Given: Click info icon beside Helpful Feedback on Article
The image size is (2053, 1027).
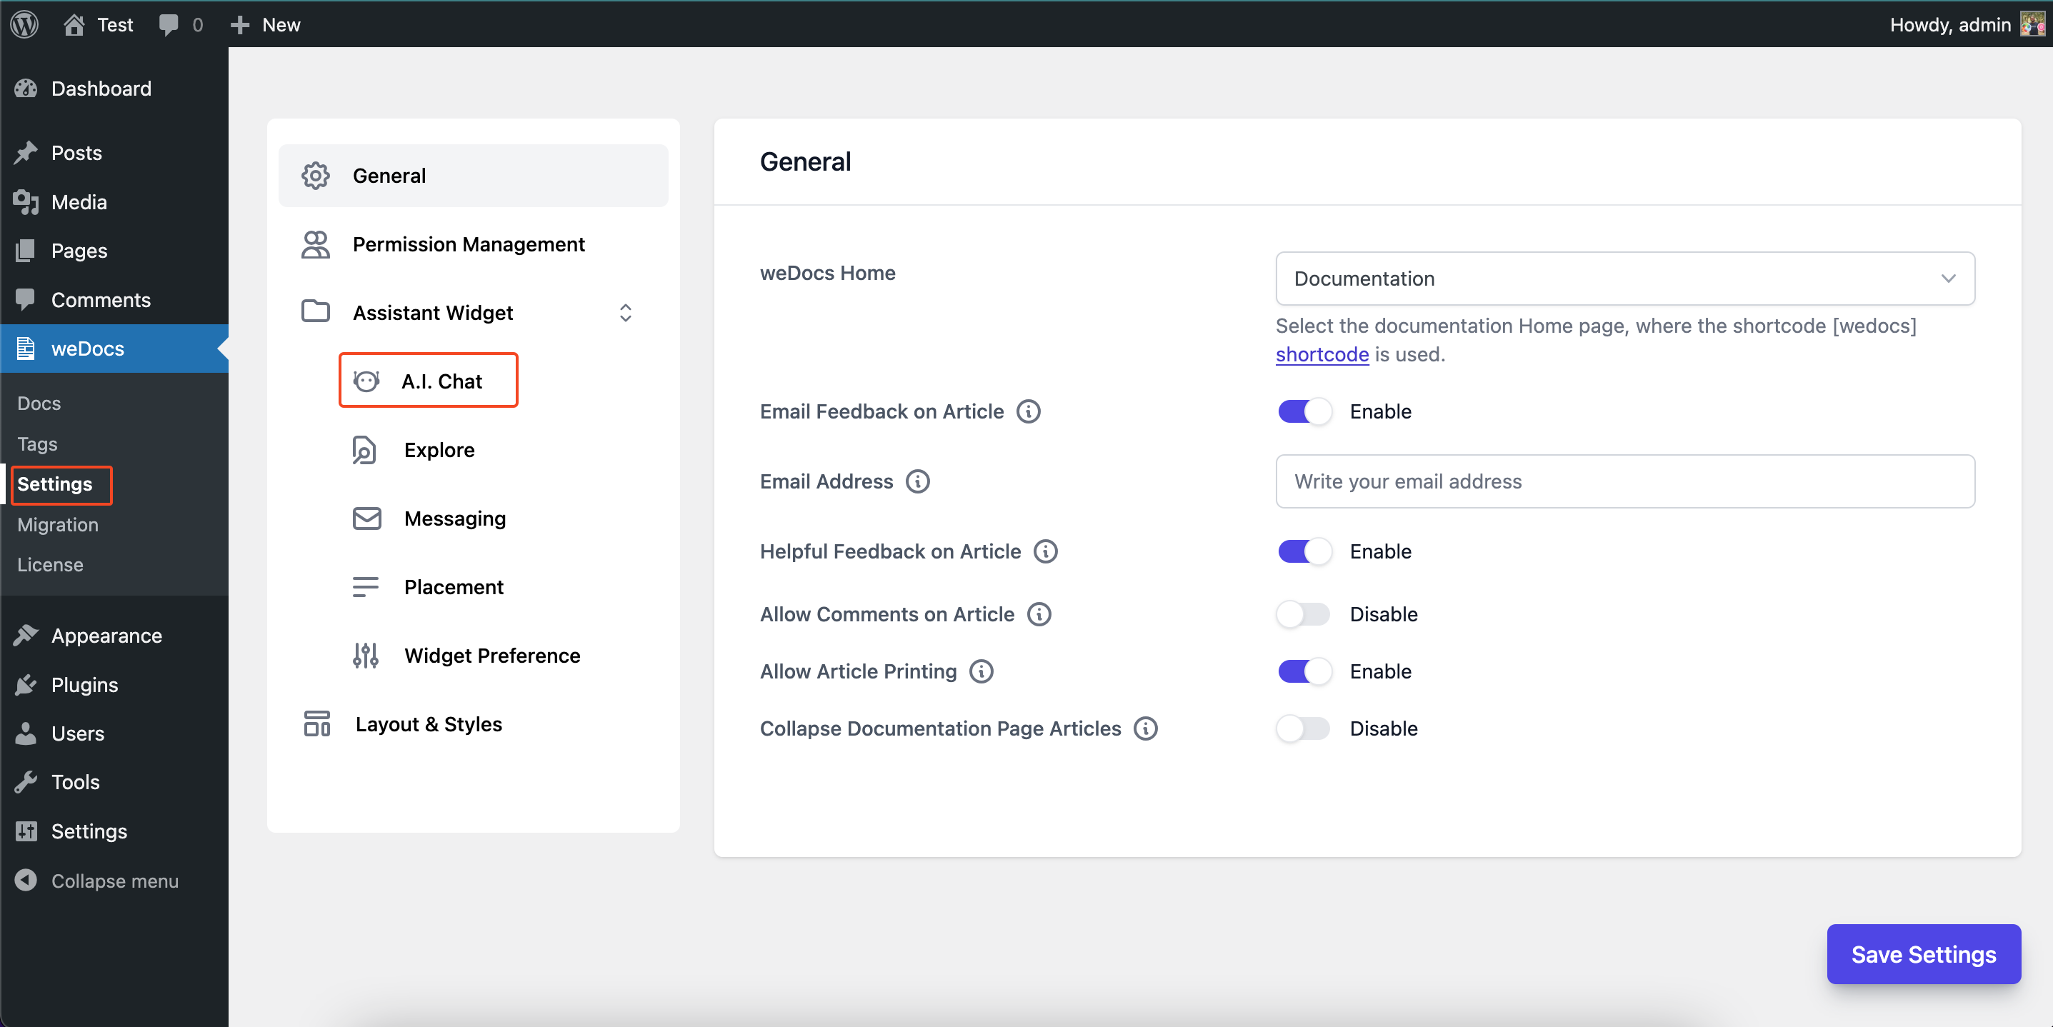Looking at the screenshot, I should pyautogui.click(x=1046, y=551).
